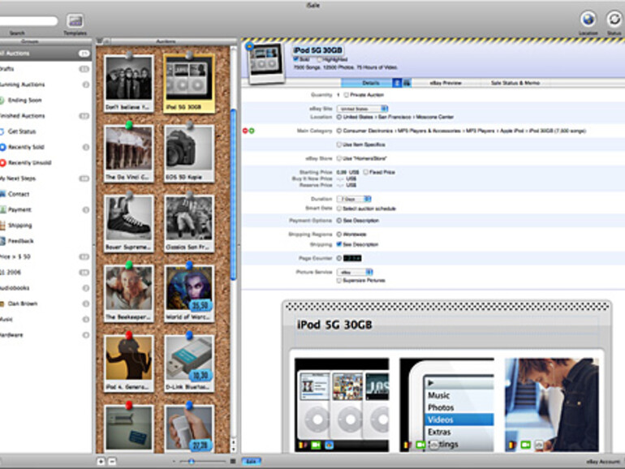Switch to the eBay Preview tab

(x=446, y=83)
